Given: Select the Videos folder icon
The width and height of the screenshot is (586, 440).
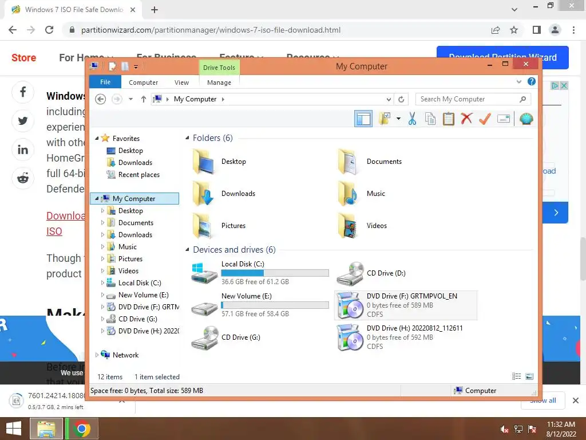Looking at the screenshot, I should click(349, 226).
